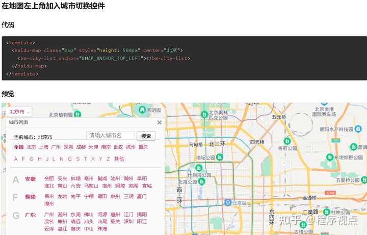Jump to letter G in alphabet index
Viewport: 367px width, 235px height.
[32, 159]
